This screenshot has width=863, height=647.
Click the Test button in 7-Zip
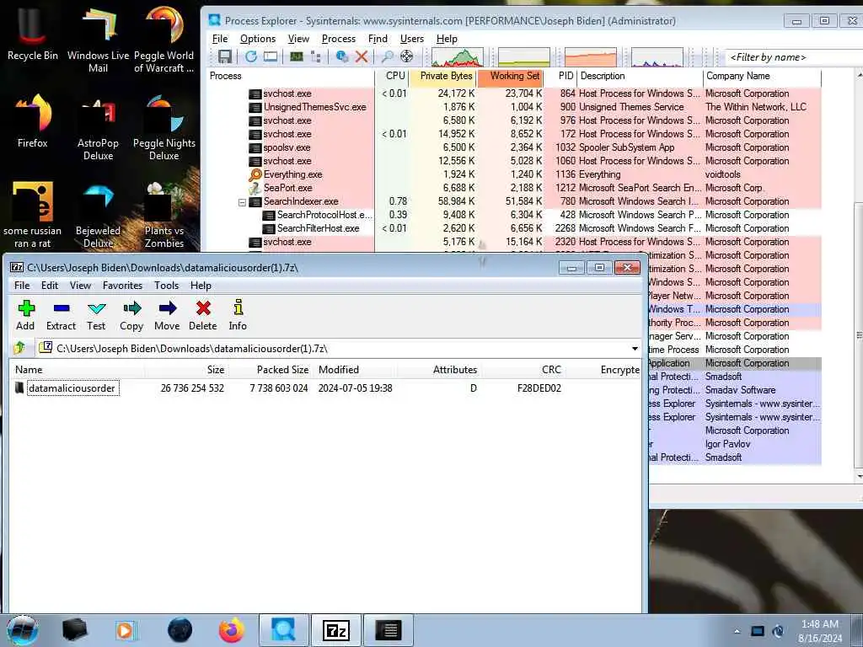pyautogui.click(x=96, y=315)
